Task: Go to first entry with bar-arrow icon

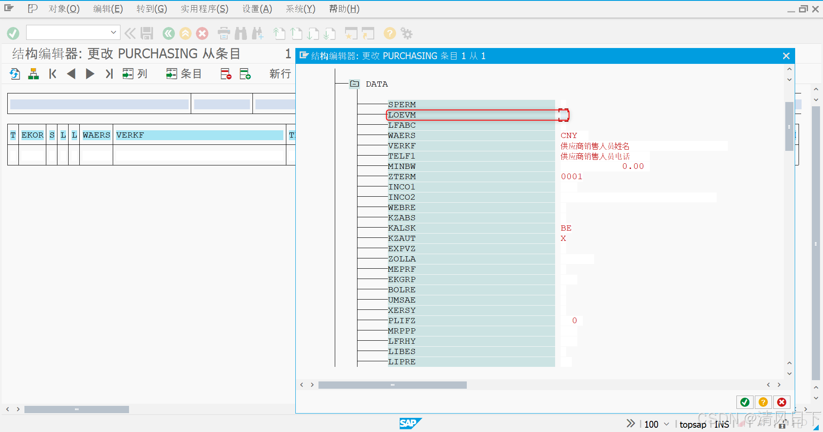Action: click(x=53, y=74)
